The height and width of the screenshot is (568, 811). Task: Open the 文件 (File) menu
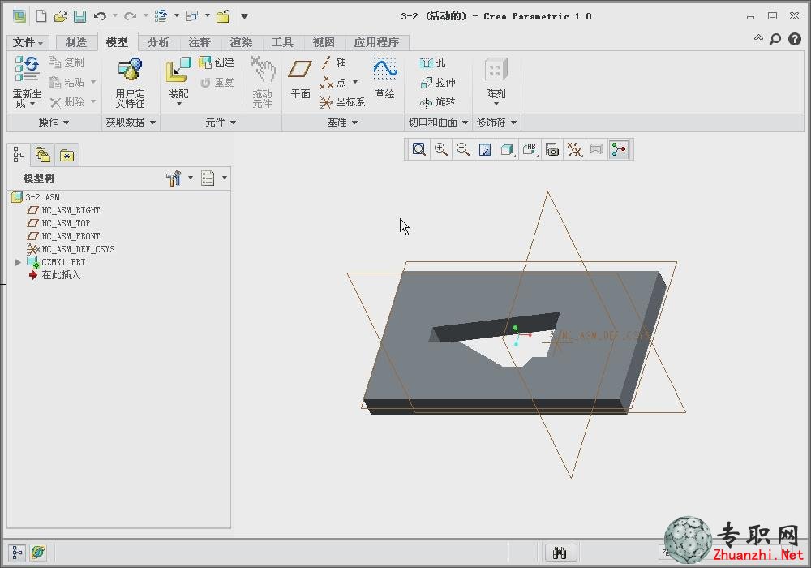(x=28, y=42)
